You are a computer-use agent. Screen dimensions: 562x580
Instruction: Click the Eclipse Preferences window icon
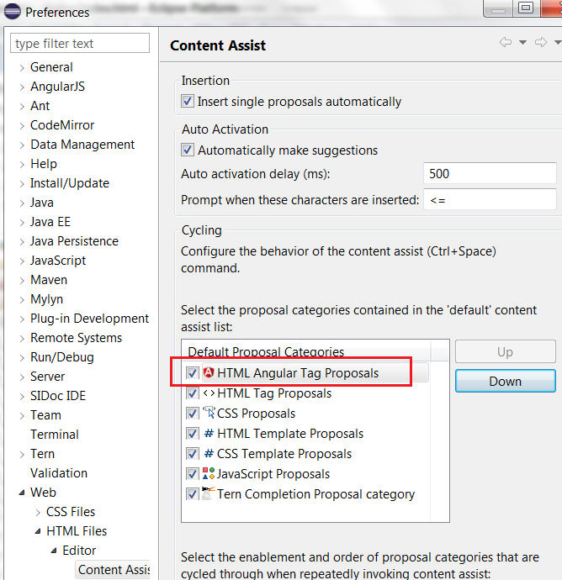click(x=13, y=13)
